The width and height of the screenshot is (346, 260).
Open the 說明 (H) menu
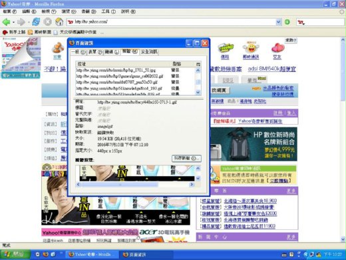click(x=128, y=11)
